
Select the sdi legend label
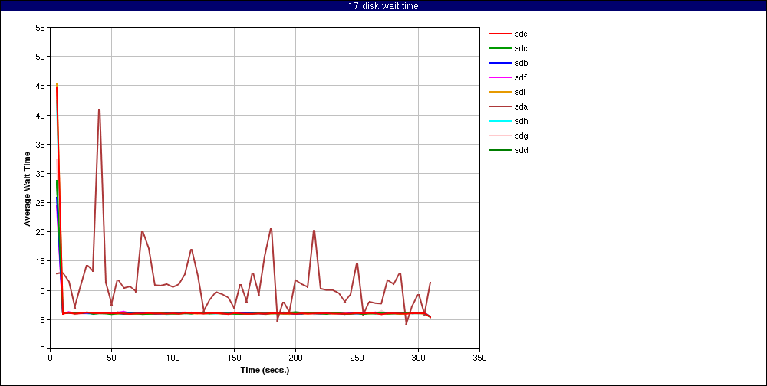pyautogui.click(x=520, y=92)
